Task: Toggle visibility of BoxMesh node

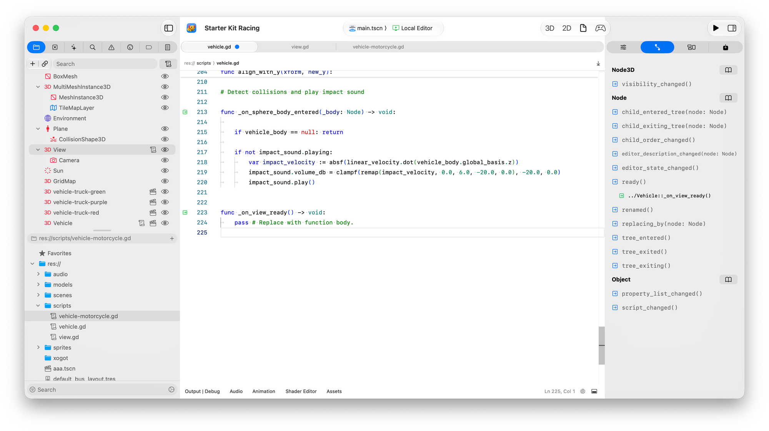Action: [165, 77]
